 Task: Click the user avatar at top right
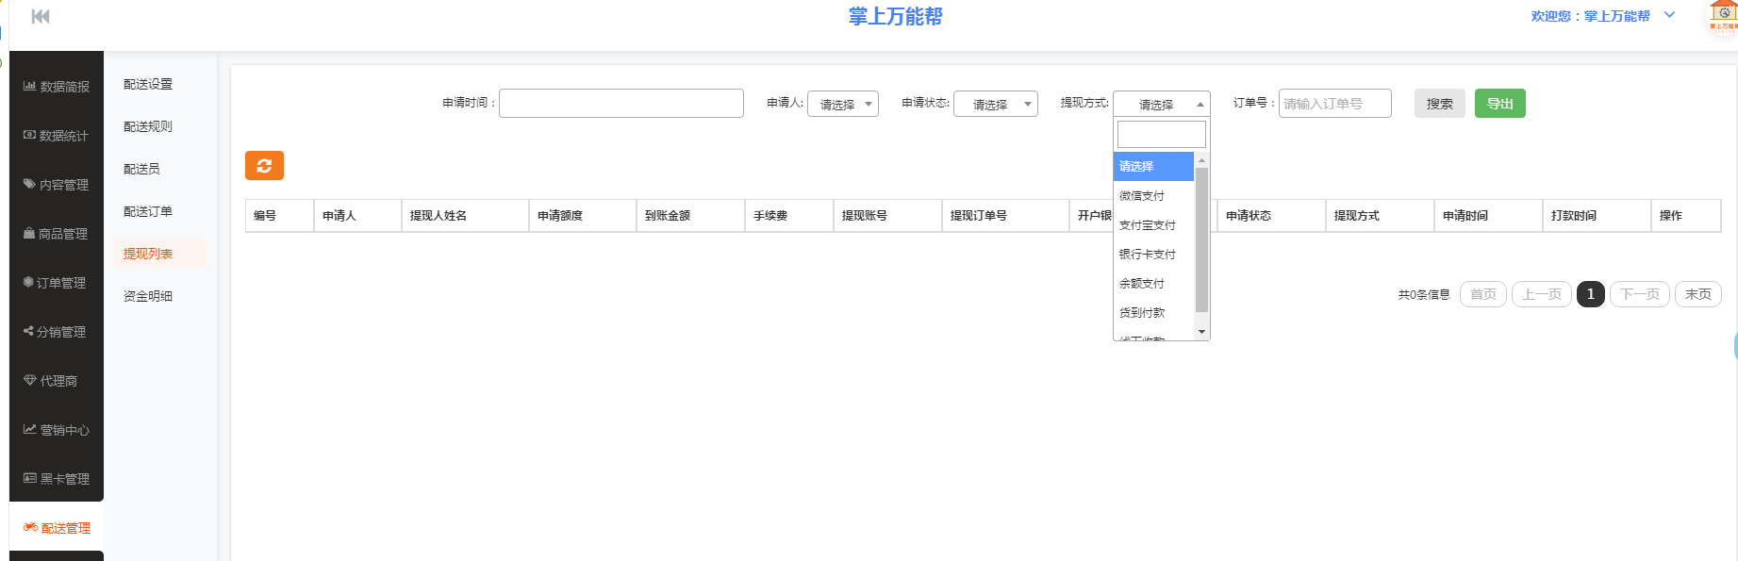[x=1722, y=17]
